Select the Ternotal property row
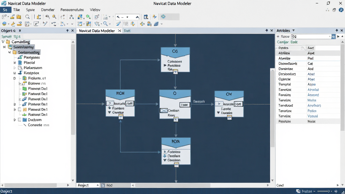The image size is (345, 194). pyautogui.click(x=308, y=85)
